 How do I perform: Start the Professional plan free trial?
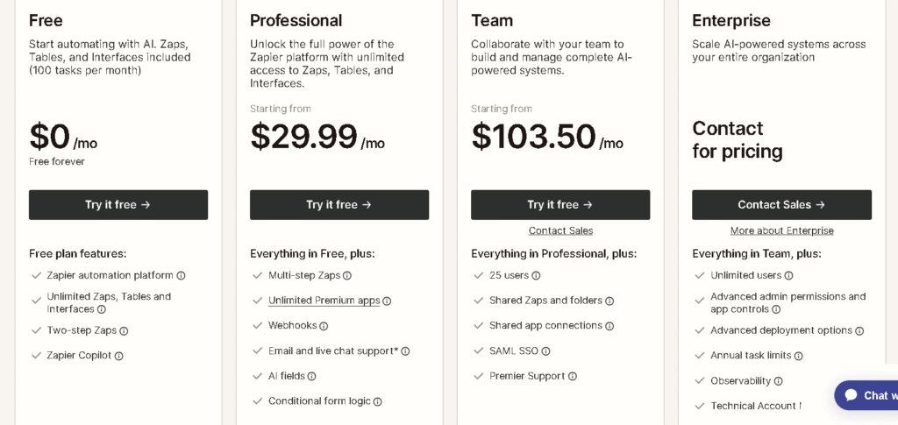pos(339,205)
